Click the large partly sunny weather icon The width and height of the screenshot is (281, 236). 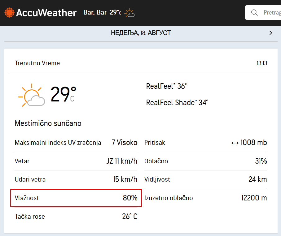pyautogui.click(x=32, y=95)
